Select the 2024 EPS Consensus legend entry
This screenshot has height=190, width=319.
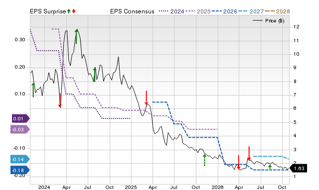[171, 11]
